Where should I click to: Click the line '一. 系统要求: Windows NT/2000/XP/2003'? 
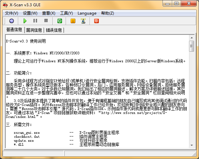(x=43, y=53)
